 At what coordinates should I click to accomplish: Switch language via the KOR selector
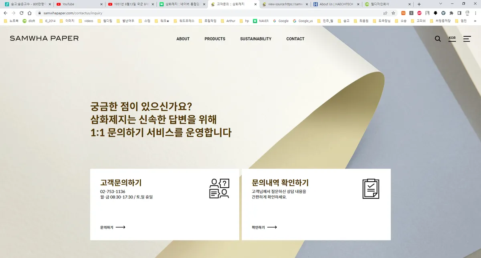pos(452,39)
